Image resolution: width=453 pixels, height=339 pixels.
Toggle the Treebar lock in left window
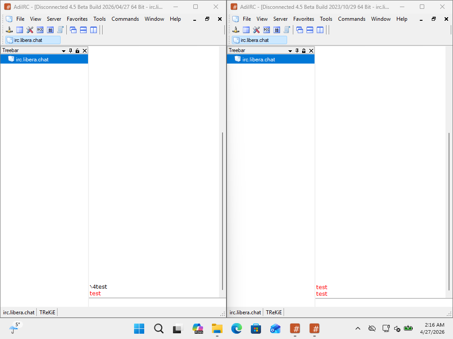coord(77,50)
